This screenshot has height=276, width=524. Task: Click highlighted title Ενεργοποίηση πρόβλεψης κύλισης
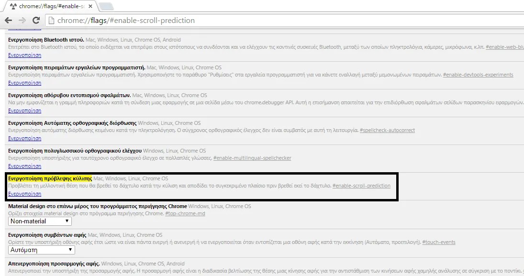(x=50, y=178)
